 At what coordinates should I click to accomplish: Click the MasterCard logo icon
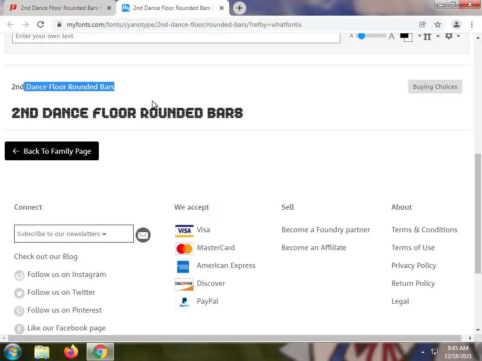point(184,249)
